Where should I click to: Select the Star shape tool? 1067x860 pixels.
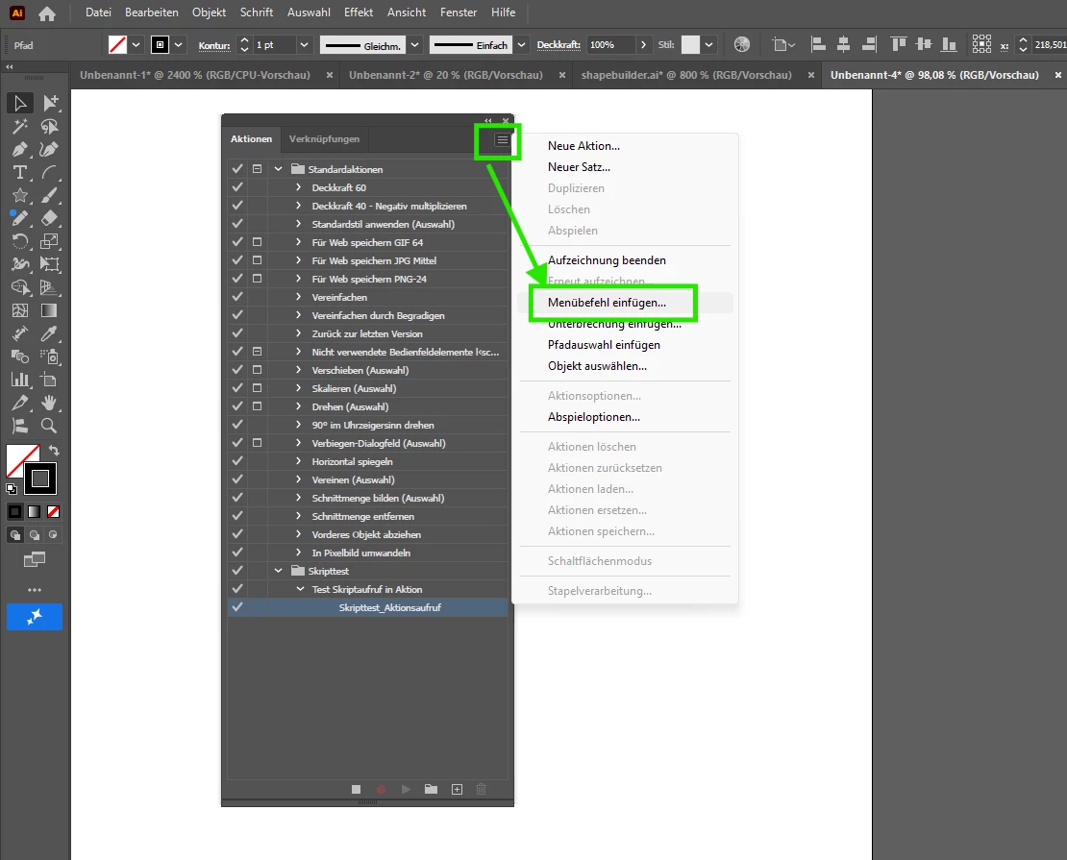coord(20,196)
